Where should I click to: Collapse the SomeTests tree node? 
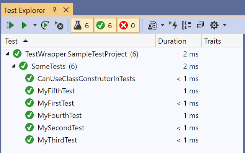coord(14,66)
